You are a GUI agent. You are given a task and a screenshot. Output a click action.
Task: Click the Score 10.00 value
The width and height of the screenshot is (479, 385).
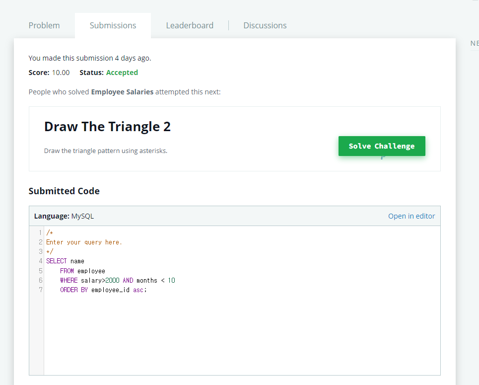point(61,73)
